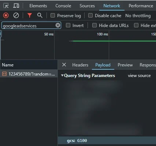This screenshot has width=156, height=146.
Task: Click the 50 ms timeline label
Action: tap(49, 34)
